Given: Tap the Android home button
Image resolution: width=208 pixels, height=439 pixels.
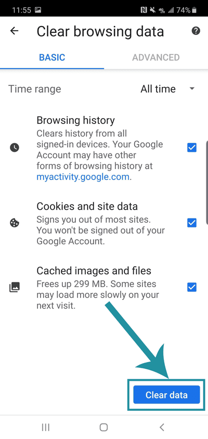Looking at the screenshot, I should point(104,427).
